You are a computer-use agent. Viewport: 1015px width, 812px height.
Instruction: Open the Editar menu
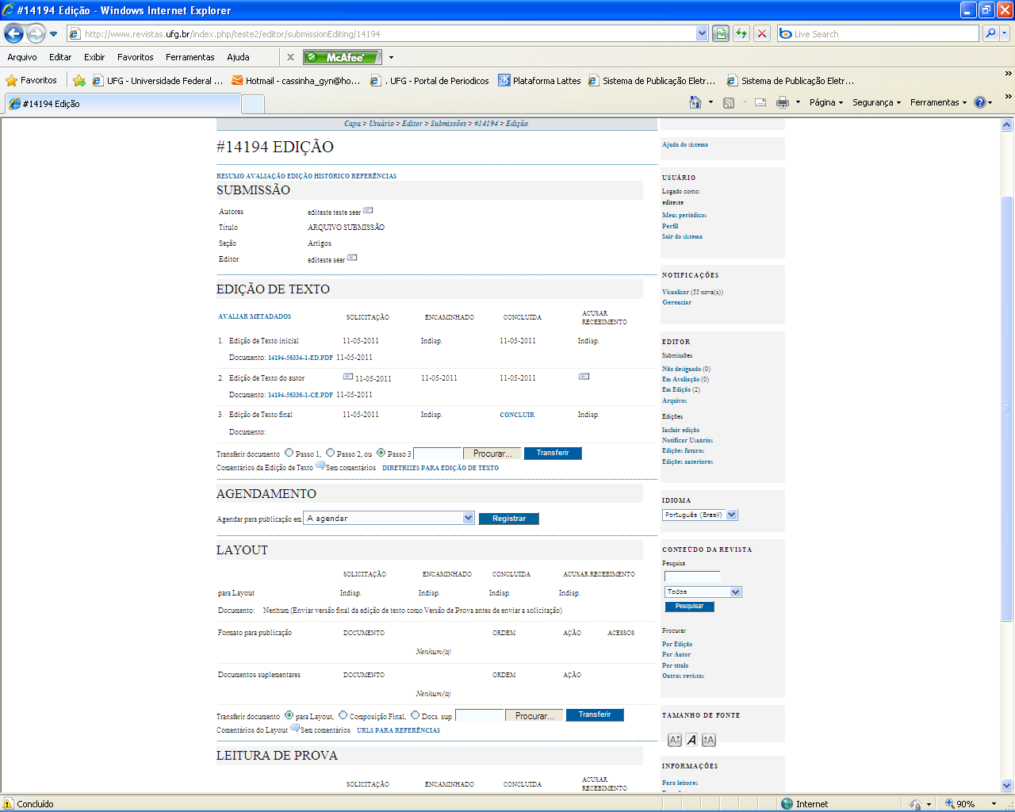pyautogui.click(x=60, y=57)
